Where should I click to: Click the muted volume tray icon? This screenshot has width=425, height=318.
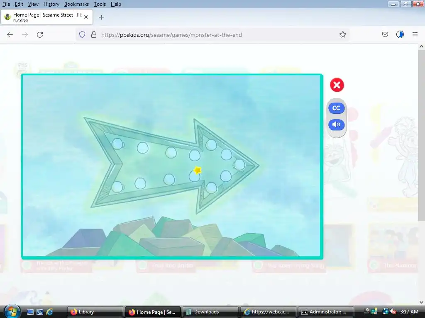tap(393, 311)
